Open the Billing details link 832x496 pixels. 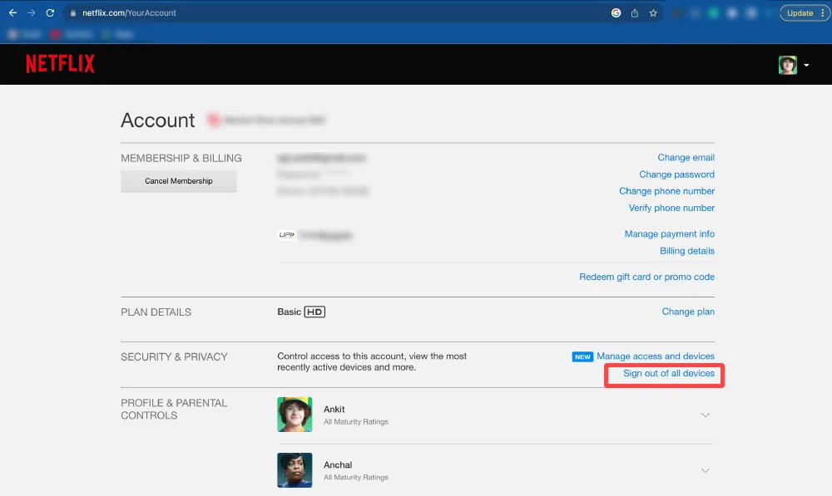coord(687,251)
